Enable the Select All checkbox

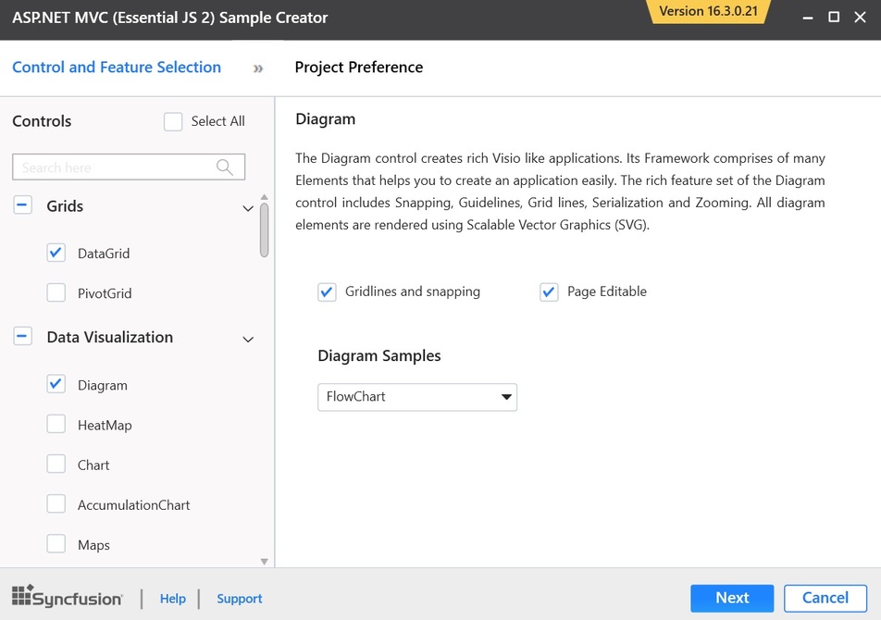click(173, 121)
